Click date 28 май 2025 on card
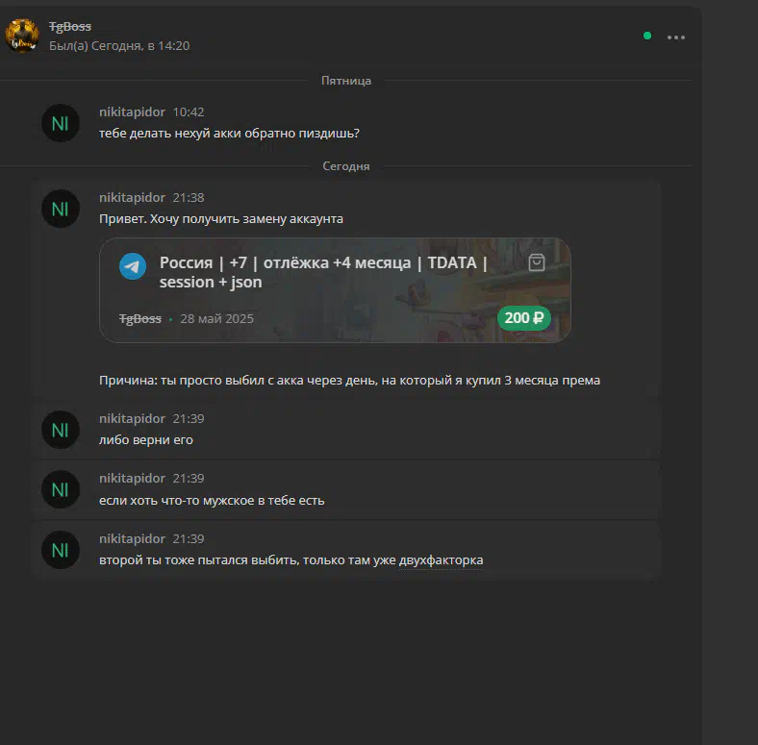Viewport: 758px width, 745px height. coord(216,319)
